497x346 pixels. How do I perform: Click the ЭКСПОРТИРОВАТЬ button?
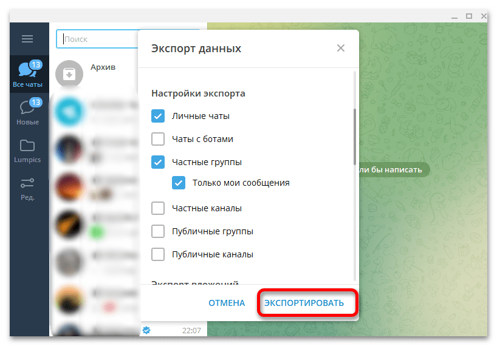point(304,303)
